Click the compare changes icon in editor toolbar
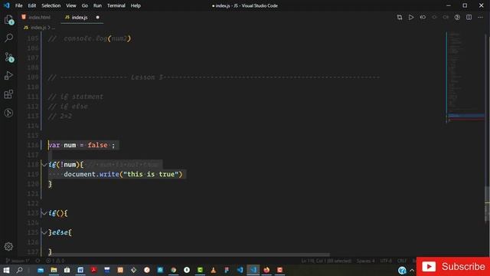Image resolution: width=490 pixels, height=276 pixels. 400,18
